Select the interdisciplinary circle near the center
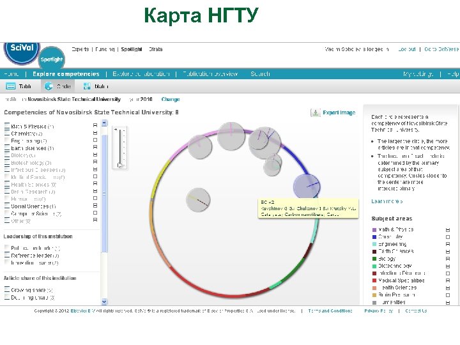The image size is (460, 345). (198, 200)
